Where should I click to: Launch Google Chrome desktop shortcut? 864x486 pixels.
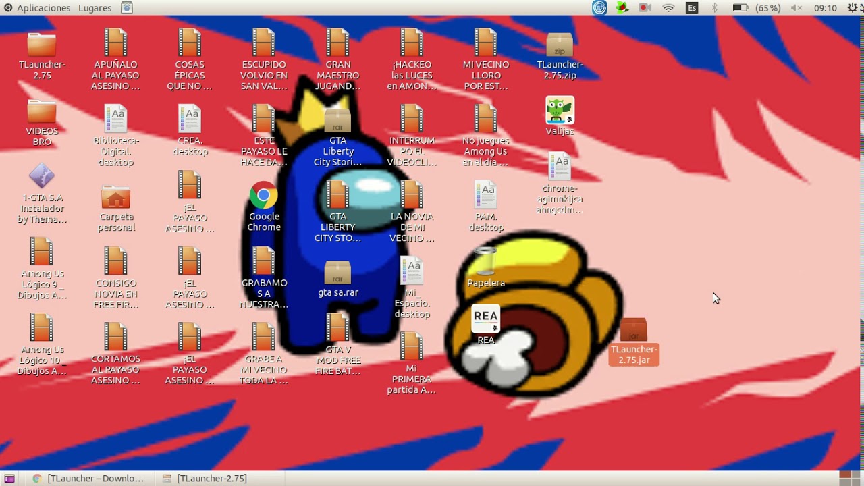click(264, 196)
